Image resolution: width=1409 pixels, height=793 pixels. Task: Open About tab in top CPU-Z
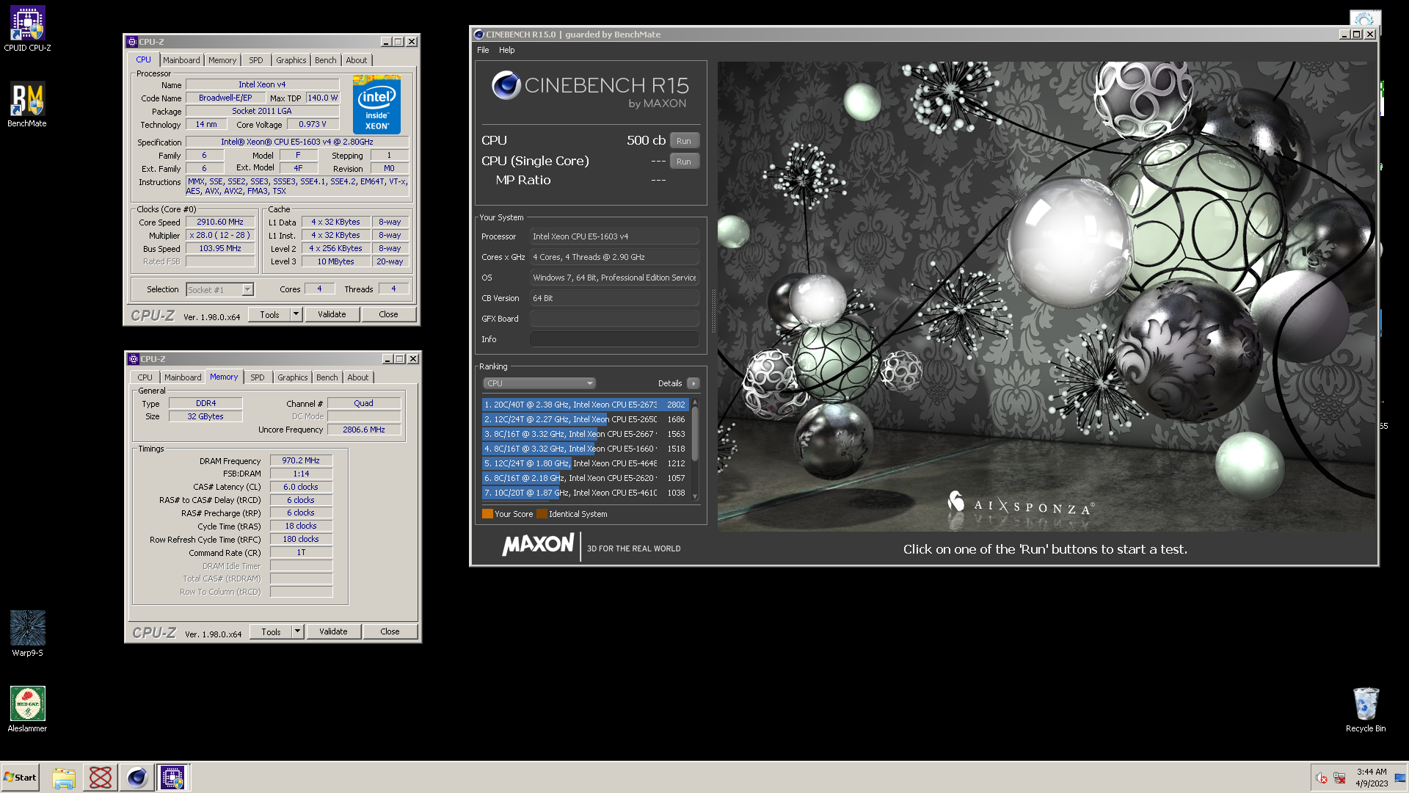[357, 60]
